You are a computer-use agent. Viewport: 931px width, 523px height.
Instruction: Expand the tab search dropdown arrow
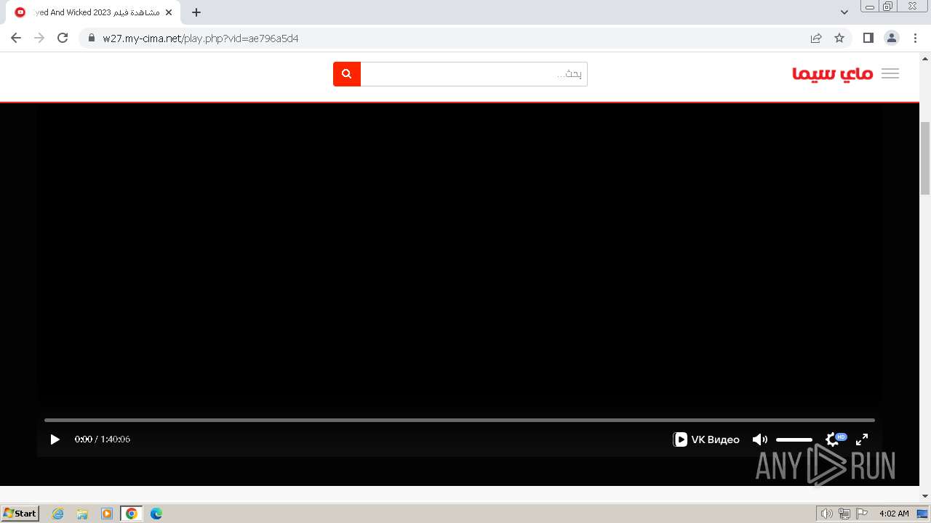[844, 12]
